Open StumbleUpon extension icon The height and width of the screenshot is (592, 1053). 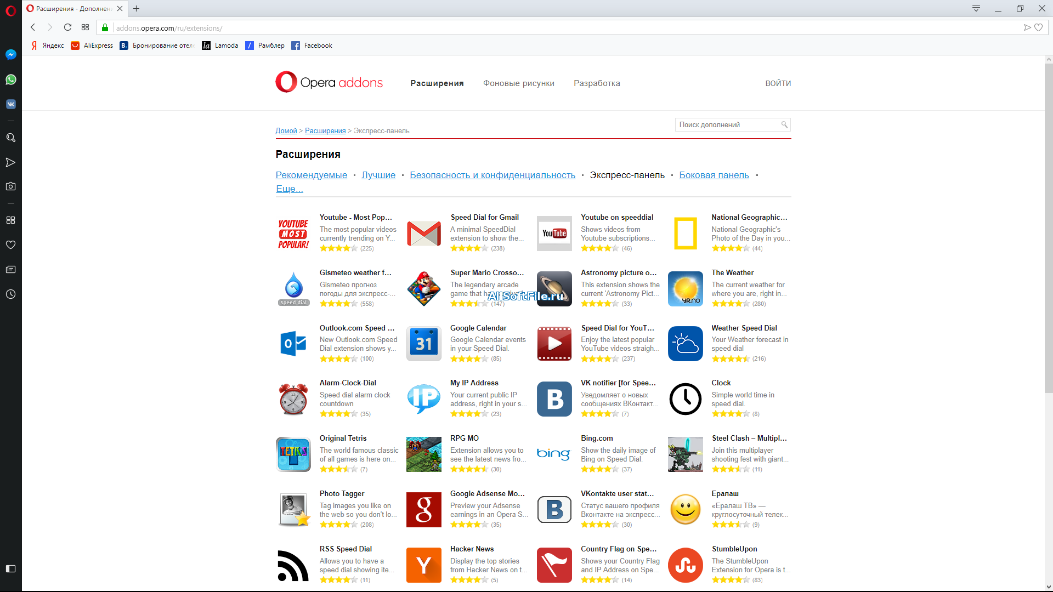(x=686, y=565)
